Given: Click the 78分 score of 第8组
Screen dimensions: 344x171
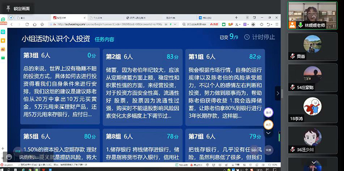Looking at the screenshot, I should coord(172,137).
